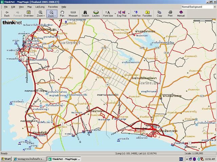Print the current map view
The image size is (217, 162).
[x=170, y=13]
